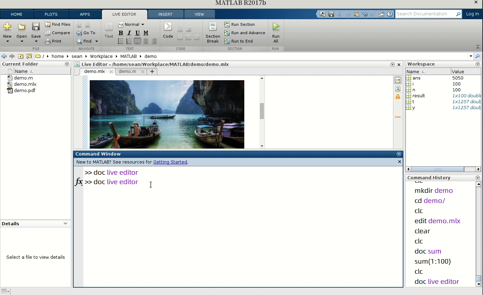Open the Command Window actions menu
The height and width of the screenshot is (295, 483).
coord(399,154)
